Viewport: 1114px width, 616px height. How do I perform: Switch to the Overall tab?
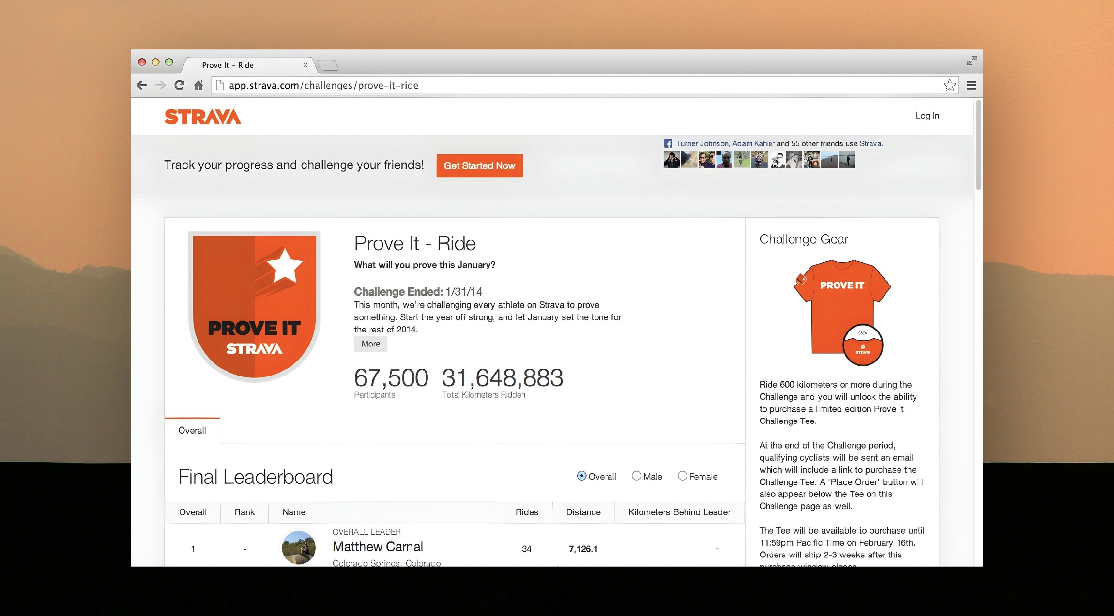pos(192,431)
